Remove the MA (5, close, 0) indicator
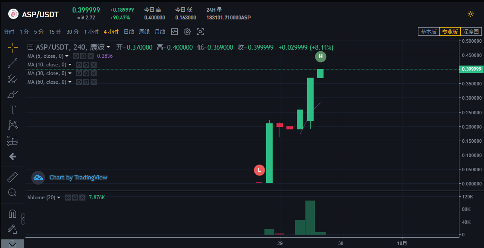The image size is (484, 248). click(91, 56)
